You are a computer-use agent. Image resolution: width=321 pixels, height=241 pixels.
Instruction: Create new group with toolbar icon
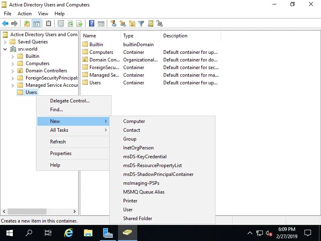tap(123, 24)
